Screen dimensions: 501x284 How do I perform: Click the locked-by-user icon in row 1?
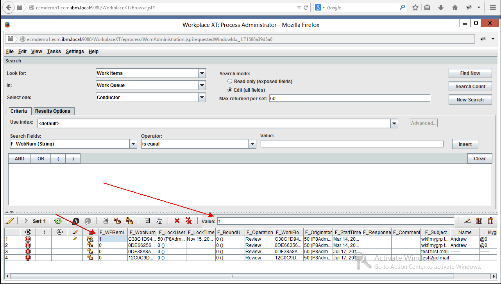(90, 239)
